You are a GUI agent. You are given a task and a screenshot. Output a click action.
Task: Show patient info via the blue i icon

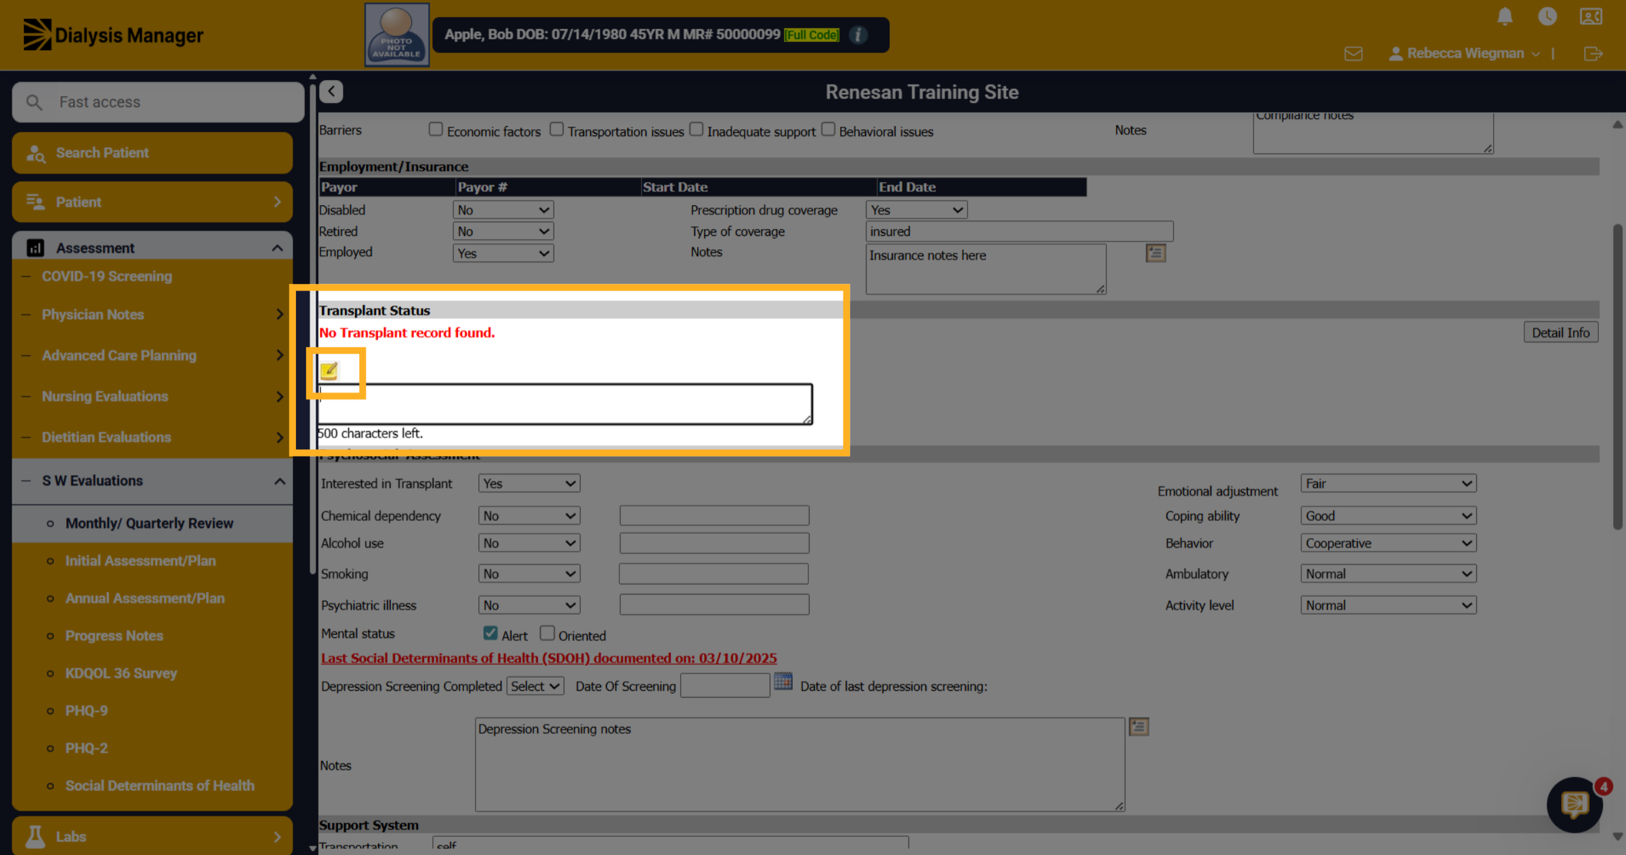pos(858,35)
